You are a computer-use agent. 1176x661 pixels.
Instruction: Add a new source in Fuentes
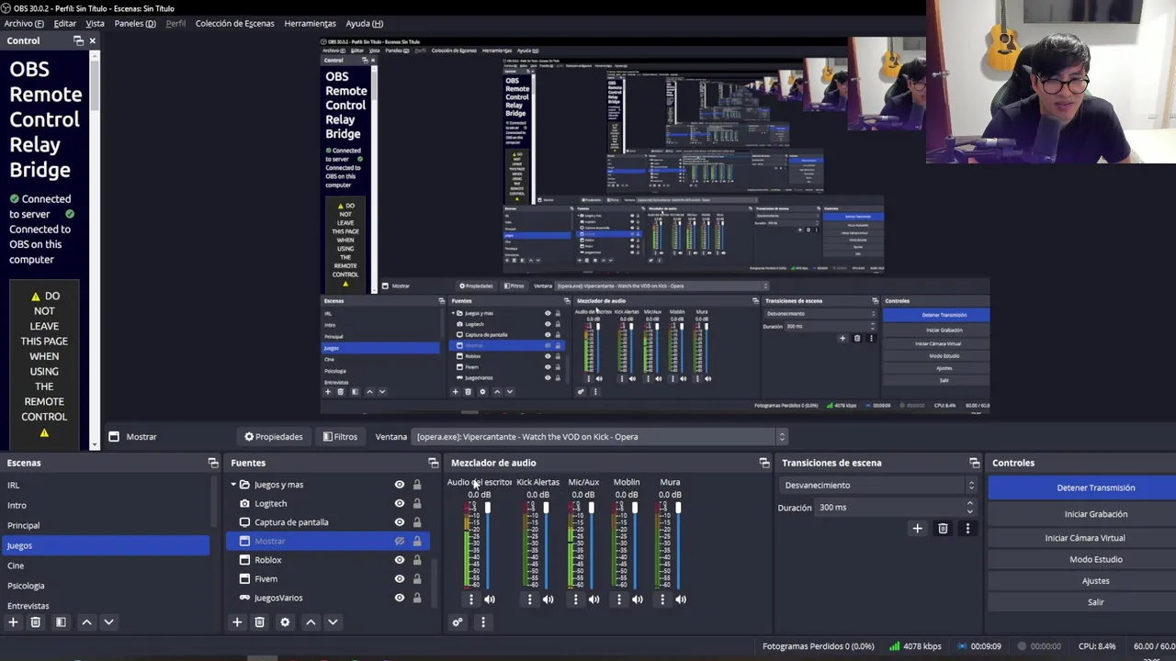(x=237, y=622)
